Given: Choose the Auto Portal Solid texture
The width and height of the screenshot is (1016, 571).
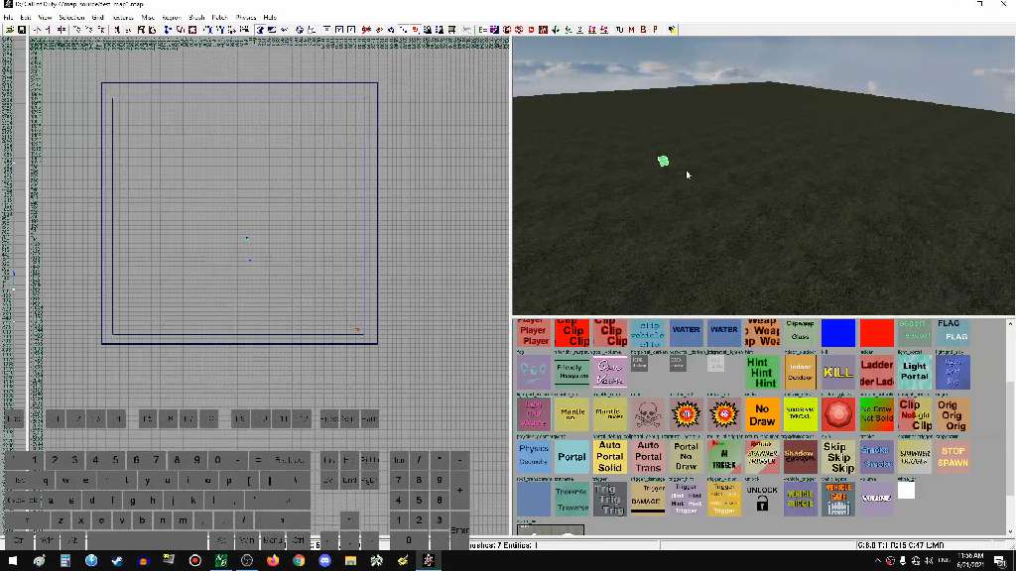Looking at the screenshot, I should click(609, 457).
